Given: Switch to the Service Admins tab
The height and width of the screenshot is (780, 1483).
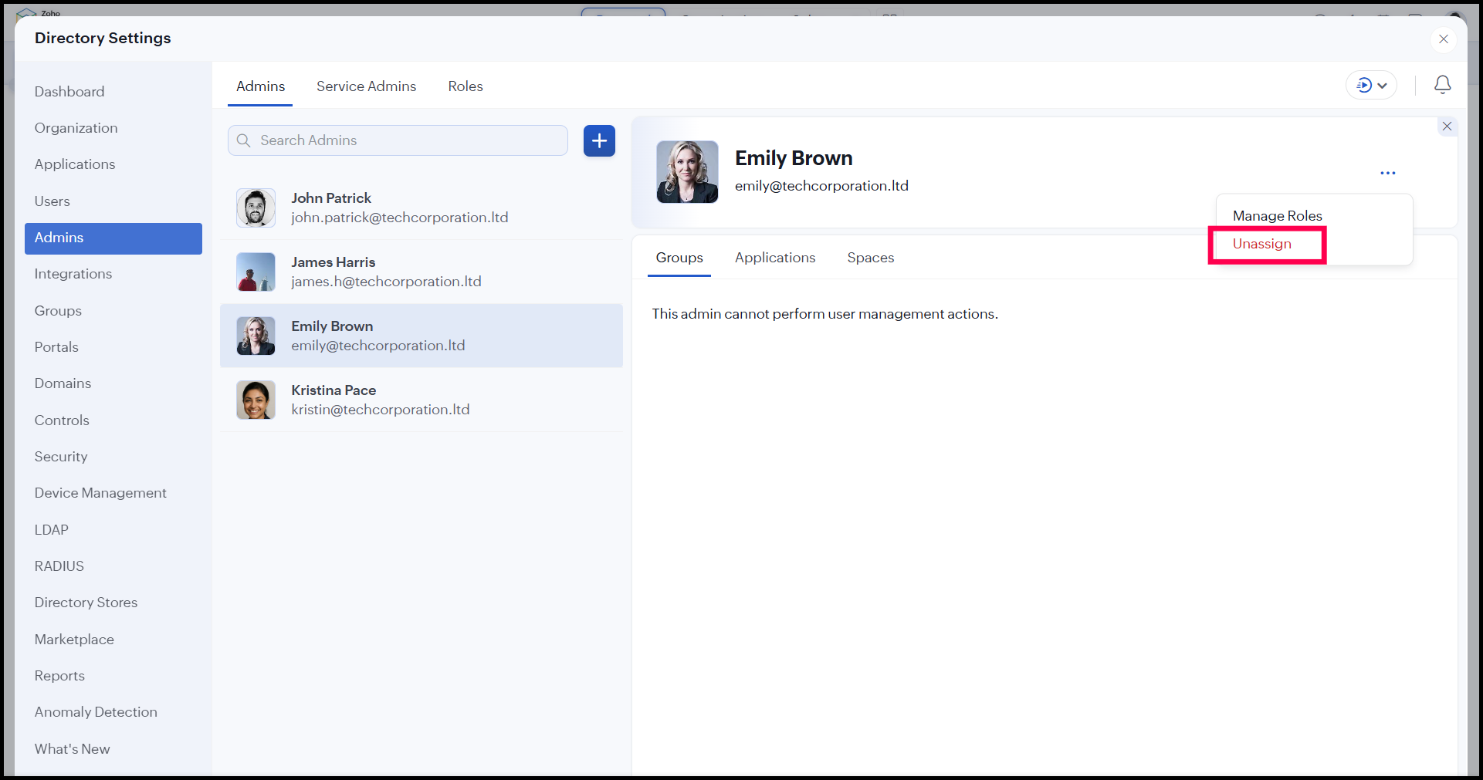Looking at the screenshot, I should 366,86.
